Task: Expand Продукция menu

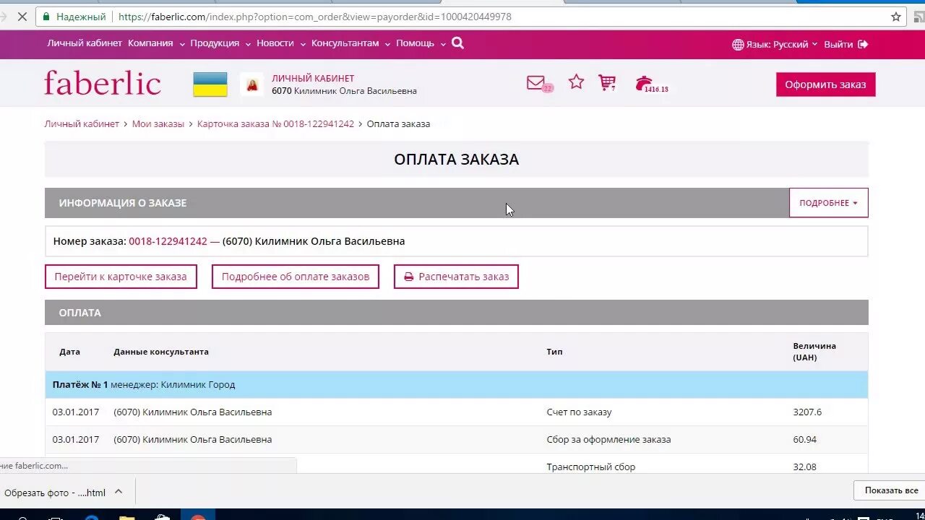Action: click(220, 43)
